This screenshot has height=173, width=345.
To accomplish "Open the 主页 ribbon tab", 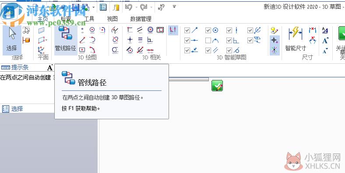I will (x=43, y=19).
